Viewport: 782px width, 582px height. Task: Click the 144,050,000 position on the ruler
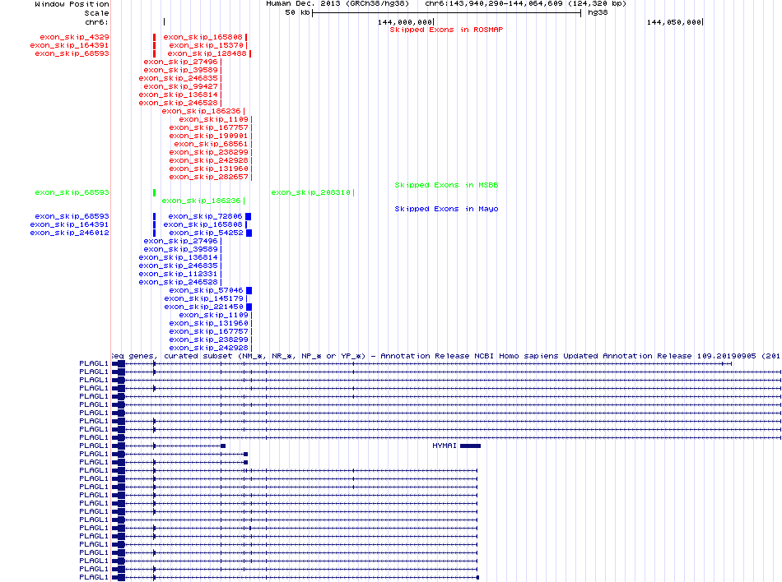pyautogui.click(x=675, y=21)
